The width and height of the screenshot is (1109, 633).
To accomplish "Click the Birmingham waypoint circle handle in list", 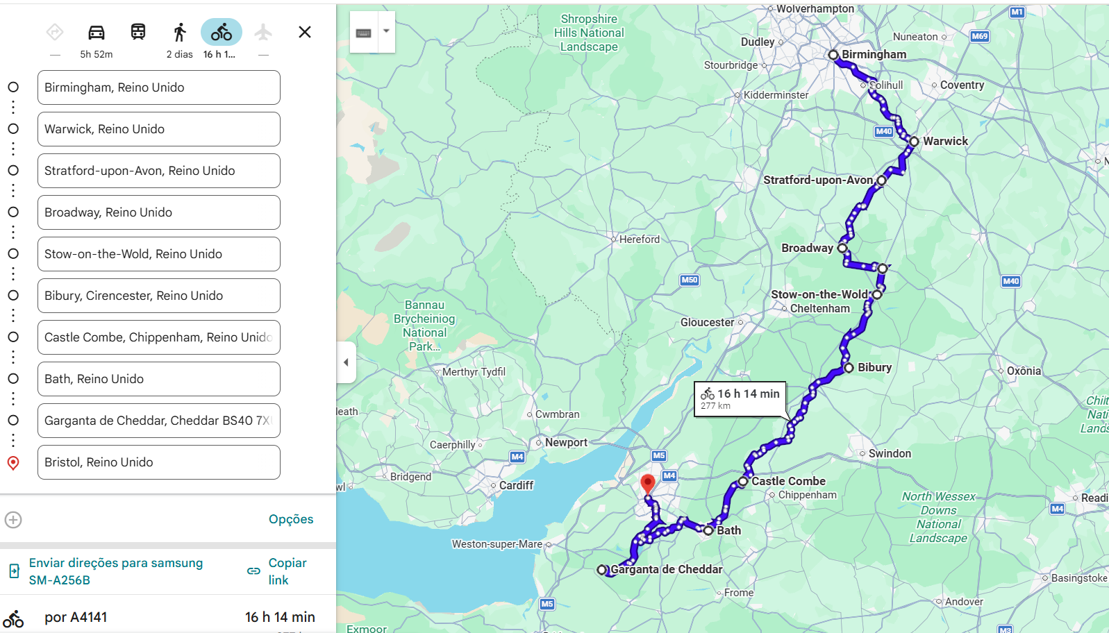I will point(13,87).
